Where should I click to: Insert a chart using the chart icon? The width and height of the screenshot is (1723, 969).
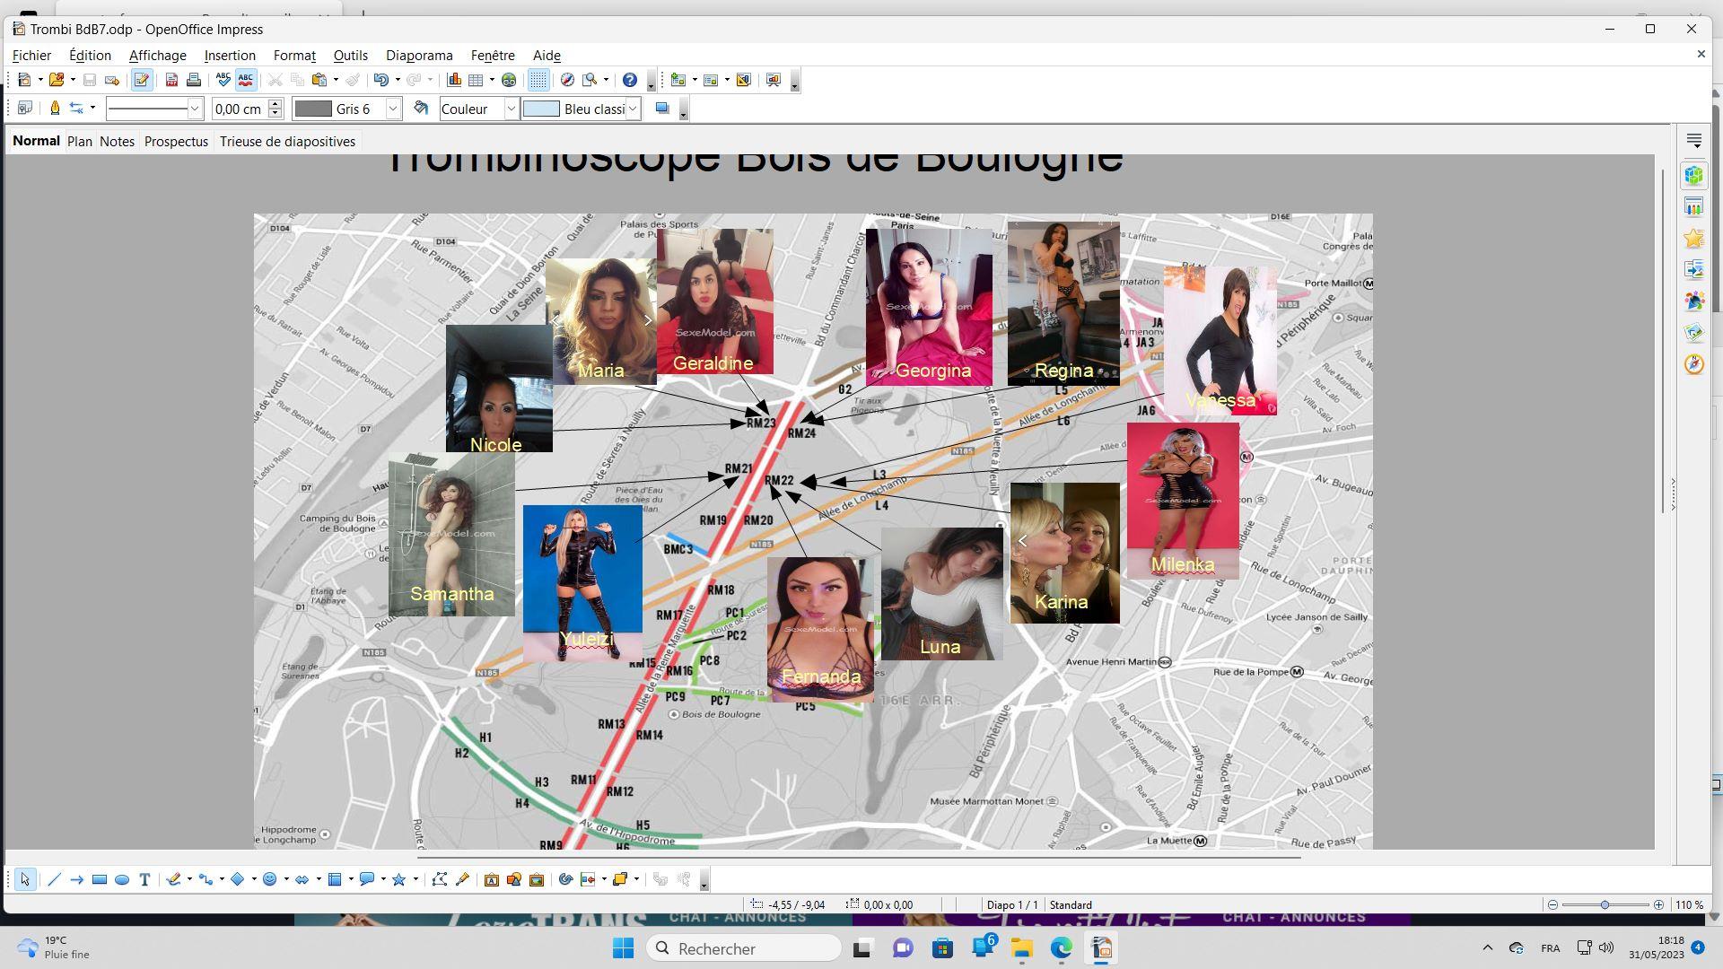click(454, 80)
